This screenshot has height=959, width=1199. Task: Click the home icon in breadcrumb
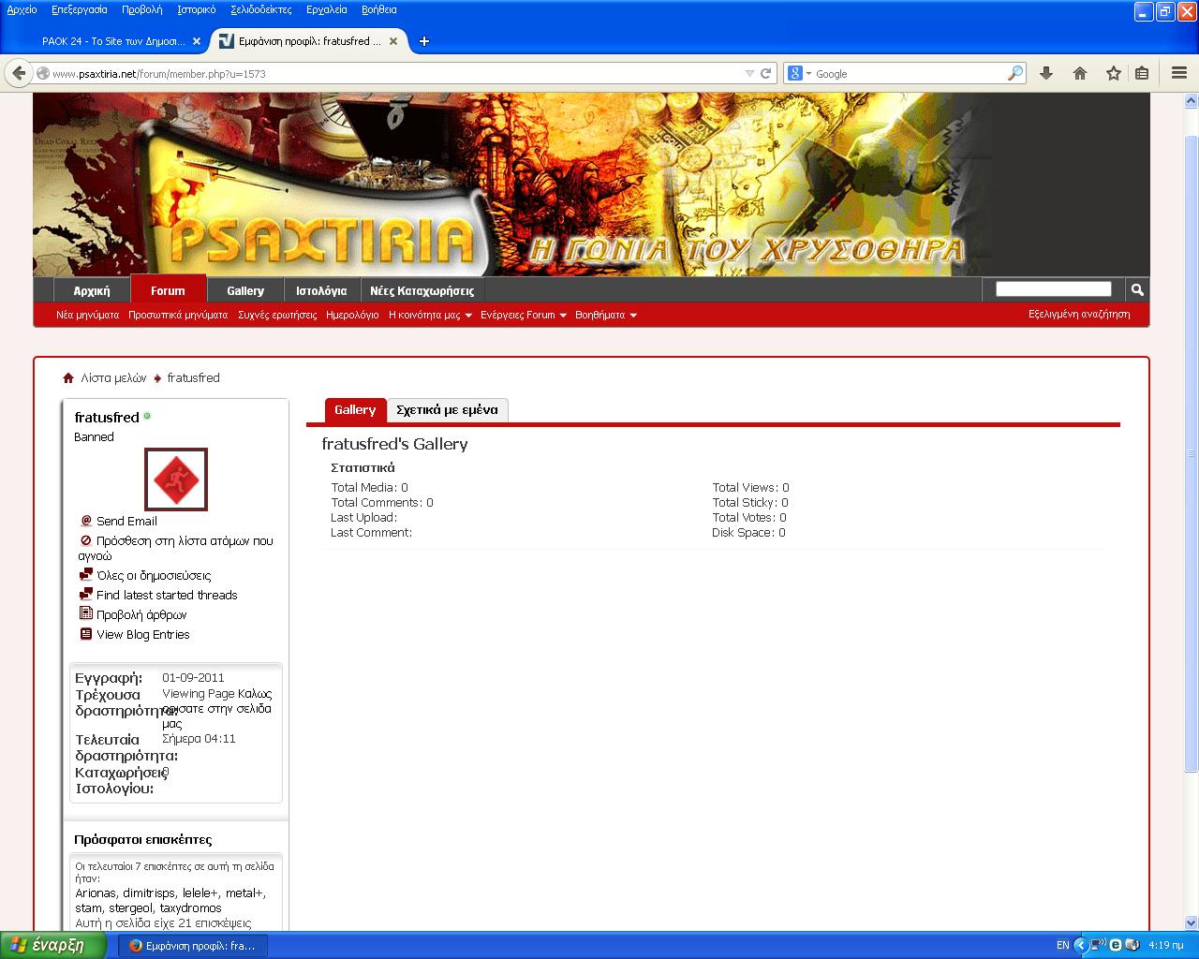[x=68, y=378]
